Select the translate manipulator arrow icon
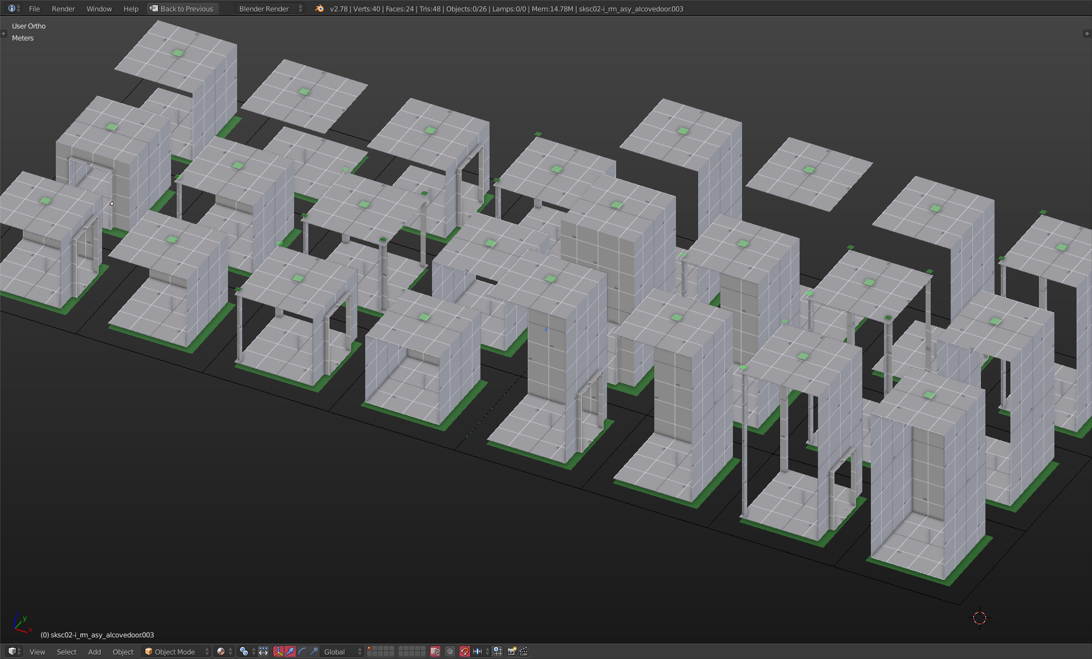 click(290, 652)
